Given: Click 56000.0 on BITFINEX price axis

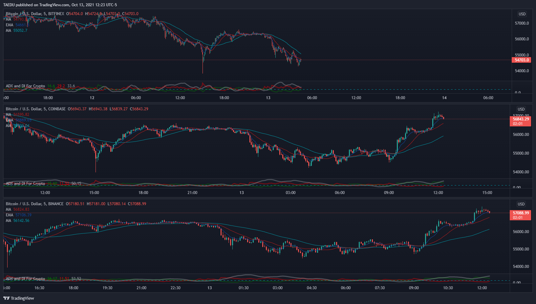Looking at the screenshot, I should (522, 39).
